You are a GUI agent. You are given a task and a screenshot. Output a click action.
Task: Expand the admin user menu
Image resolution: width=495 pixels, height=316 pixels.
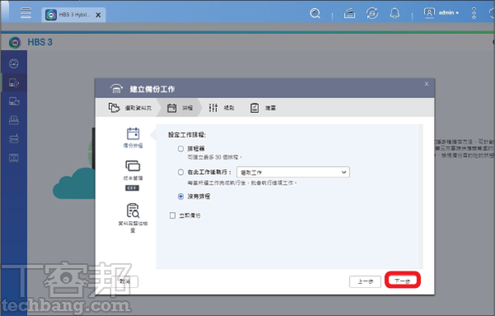point(441,13)
